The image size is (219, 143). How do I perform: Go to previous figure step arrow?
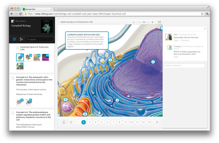point(71,122)
